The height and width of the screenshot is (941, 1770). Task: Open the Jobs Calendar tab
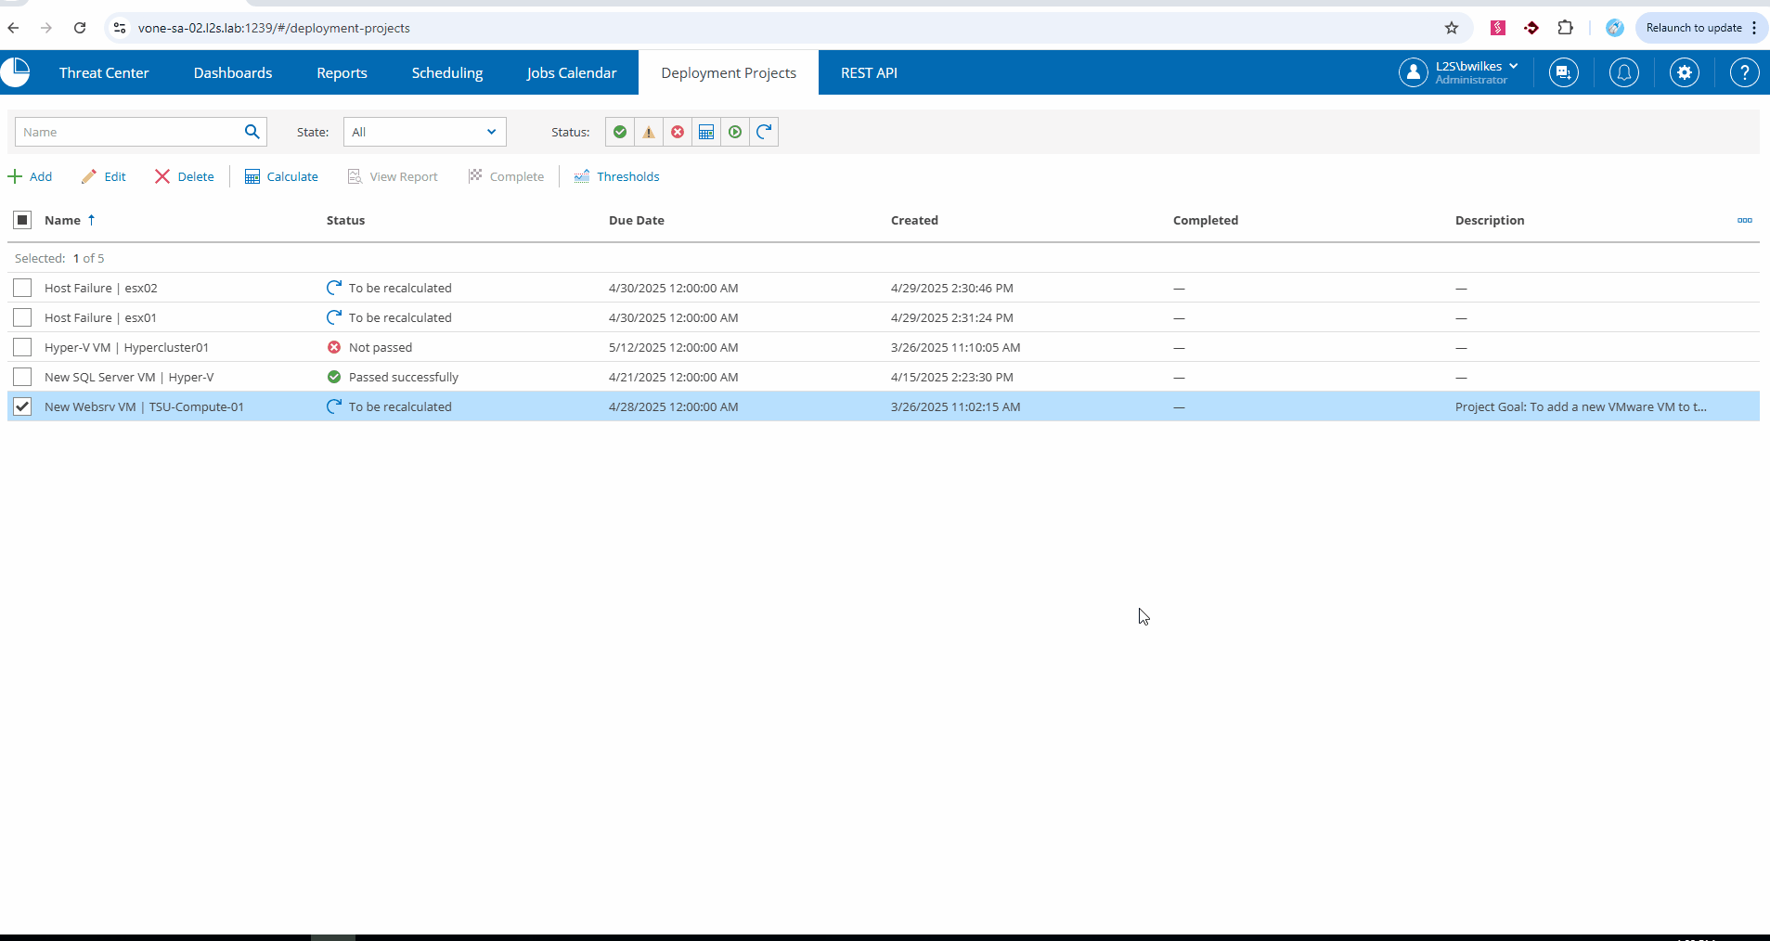(x=571, y=72)
